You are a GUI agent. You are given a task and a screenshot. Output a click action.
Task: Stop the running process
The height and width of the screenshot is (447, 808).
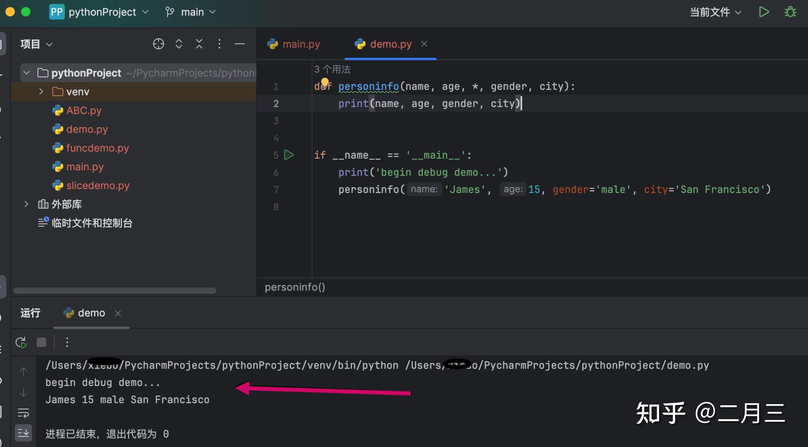pyautogui.click(x=41, y=342)
